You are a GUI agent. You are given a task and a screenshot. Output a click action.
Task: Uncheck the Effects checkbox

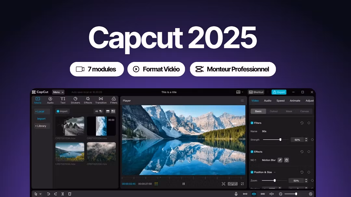point(252,152)
